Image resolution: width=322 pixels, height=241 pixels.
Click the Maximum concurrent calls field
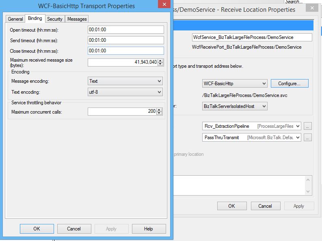[122, 112]
